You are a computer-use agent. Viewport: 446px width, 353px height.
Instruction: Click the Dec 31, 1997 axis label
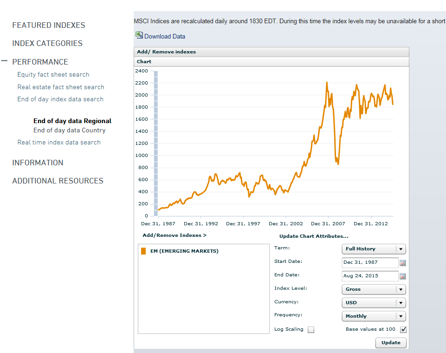(x=243, y=224)
